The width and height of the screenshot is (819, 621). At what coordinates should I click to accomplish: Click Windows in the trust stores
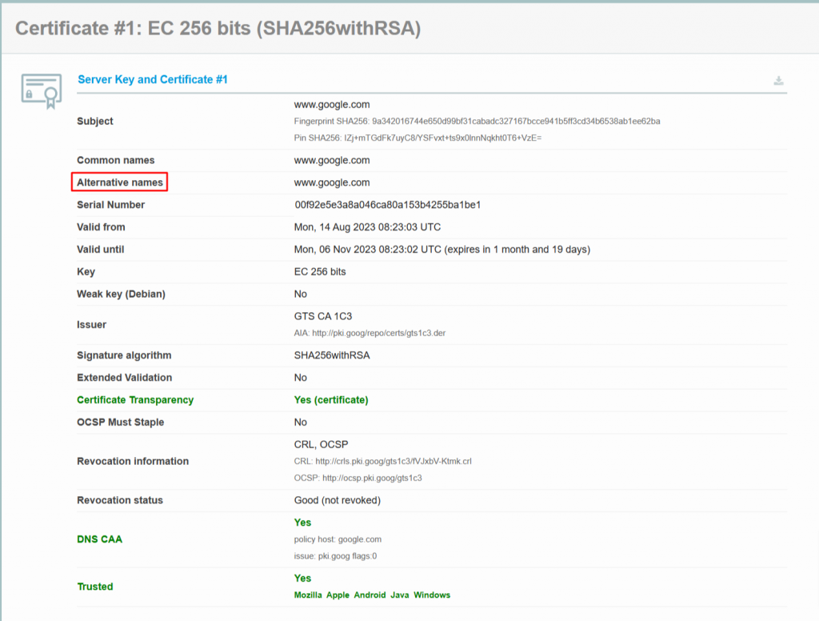click(432, 595)
